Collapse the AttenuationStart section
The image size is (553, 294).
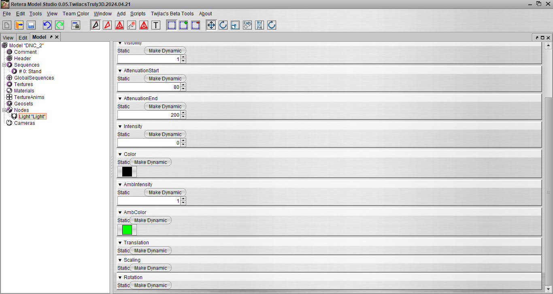coord(120,71)
